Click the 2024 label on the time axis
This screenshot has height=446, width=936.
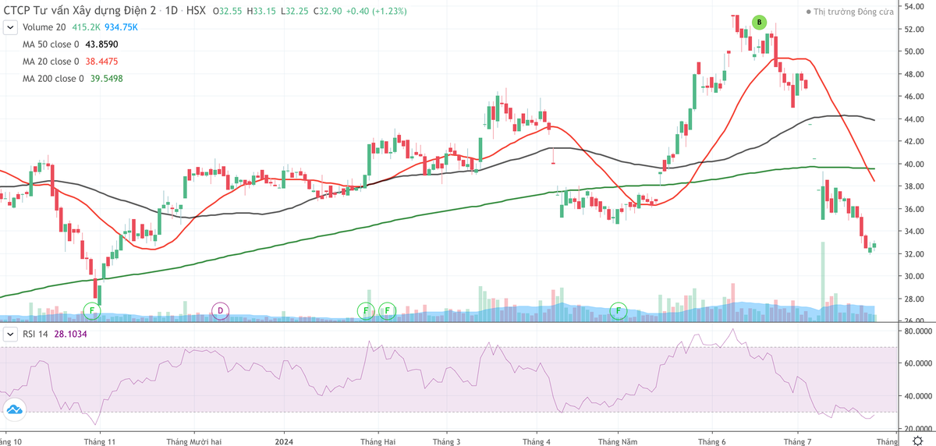[x=283, y=441]
